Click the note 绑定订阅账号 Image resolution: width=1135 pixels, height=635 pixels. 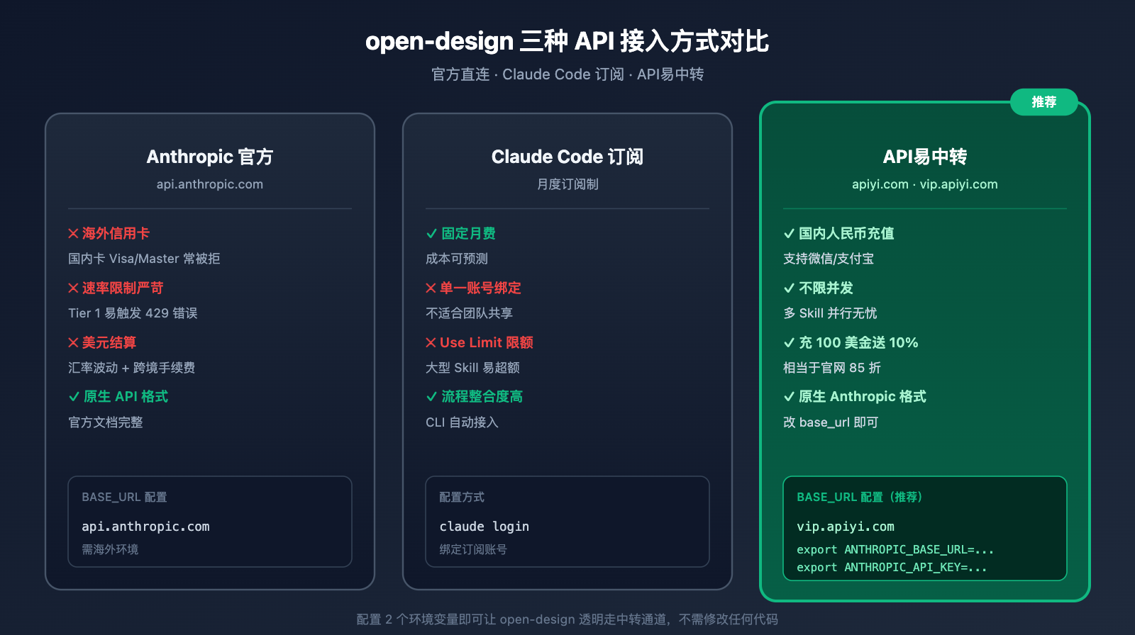[473, 549]
